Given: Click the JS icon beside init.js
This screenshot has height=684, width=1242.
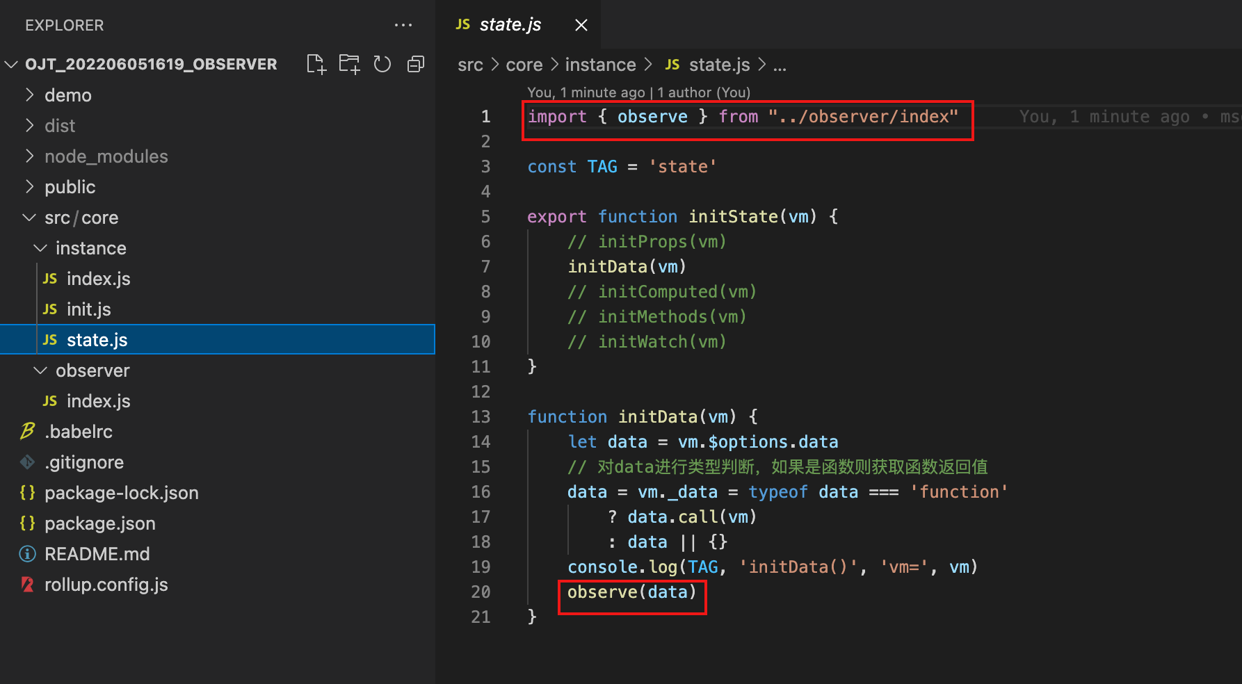Looking at the screenshot, I should (49, 309).
